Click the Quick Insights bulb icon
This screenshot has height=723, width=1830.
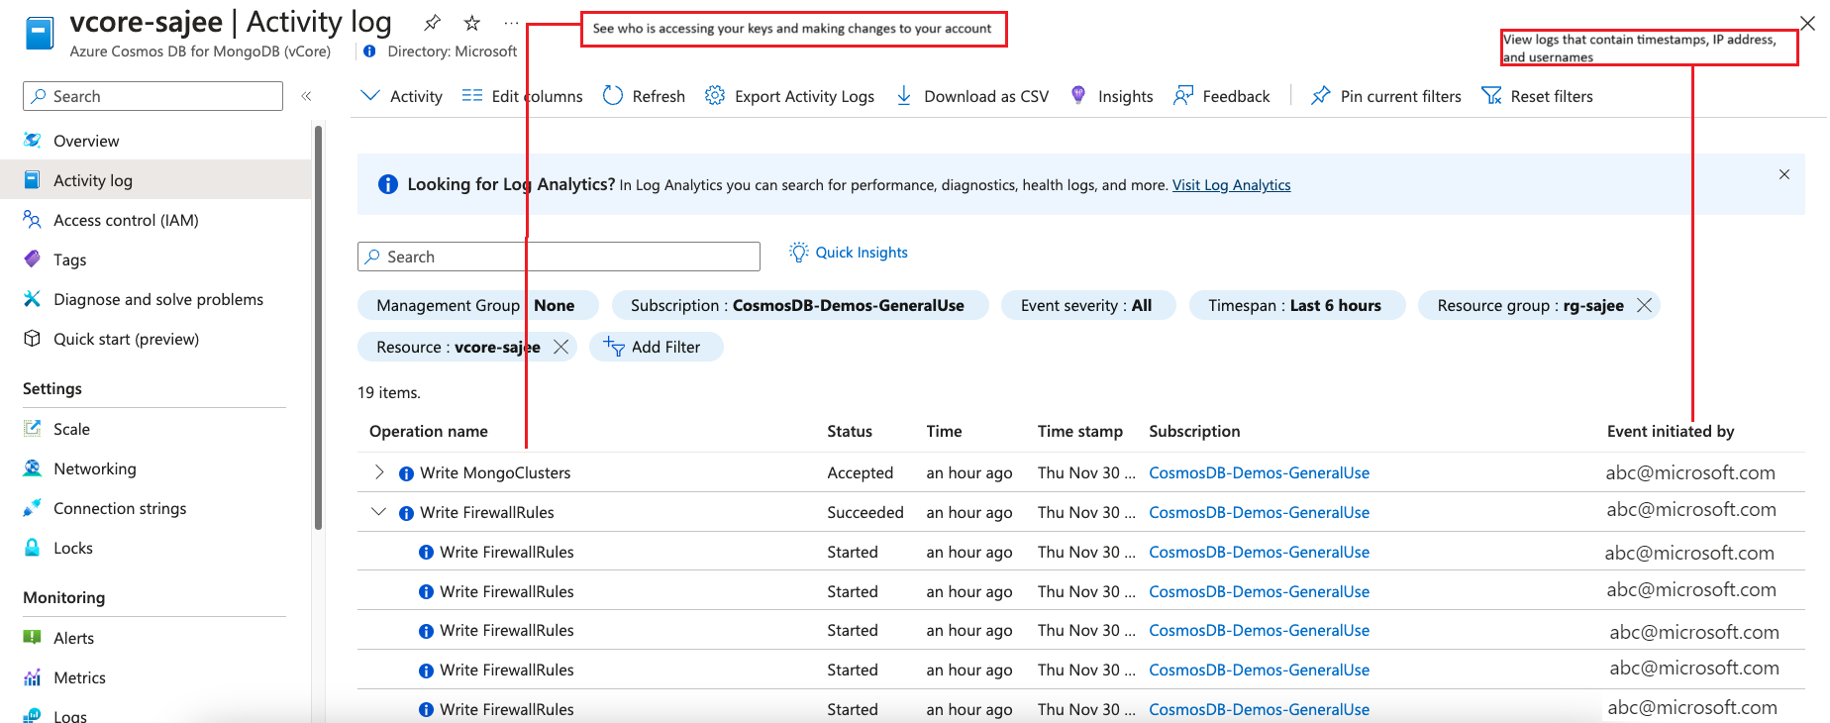pyautogui.click(x=798, y=253)
